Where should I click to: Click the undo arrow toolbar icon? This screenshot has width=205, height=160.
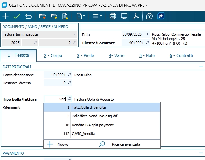pyautogui.click(x=28, y=16)
